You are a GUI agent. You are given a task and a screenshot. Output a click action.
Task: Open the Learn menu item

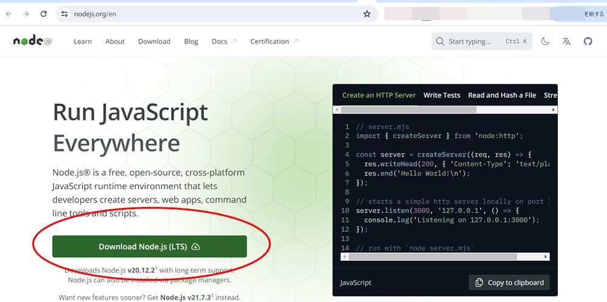coord(83,41)
